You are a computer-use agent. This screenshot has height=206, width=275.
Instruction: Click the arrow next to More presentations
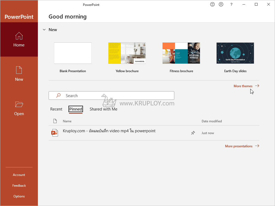[x=257, y=146]
